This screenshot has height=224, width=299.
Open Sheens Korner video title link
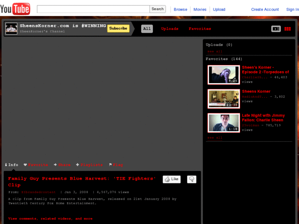[256, 91]
